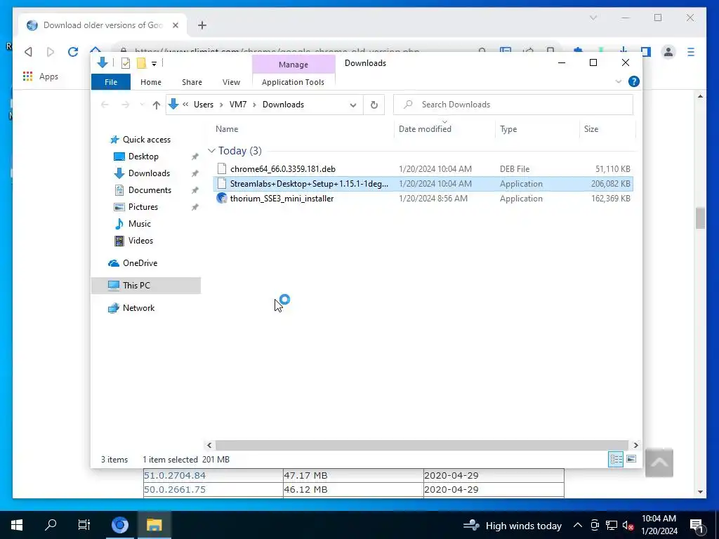Open the File menu in Explorer
This screenshot has width=719, height=539.
[x=111, y=82]
